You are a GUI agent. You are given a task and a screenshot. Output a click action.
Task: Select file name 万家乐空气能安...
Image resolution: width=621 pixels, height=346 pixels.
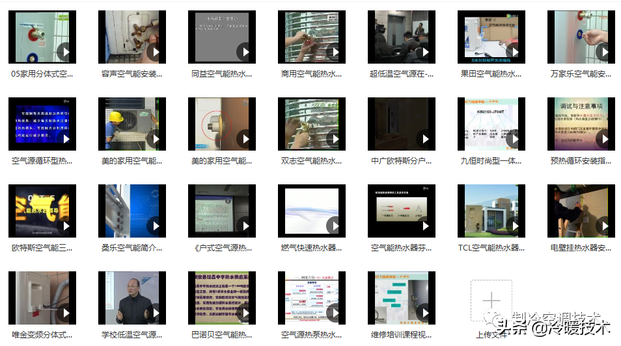pyautogui.click(x=581, y=74)
